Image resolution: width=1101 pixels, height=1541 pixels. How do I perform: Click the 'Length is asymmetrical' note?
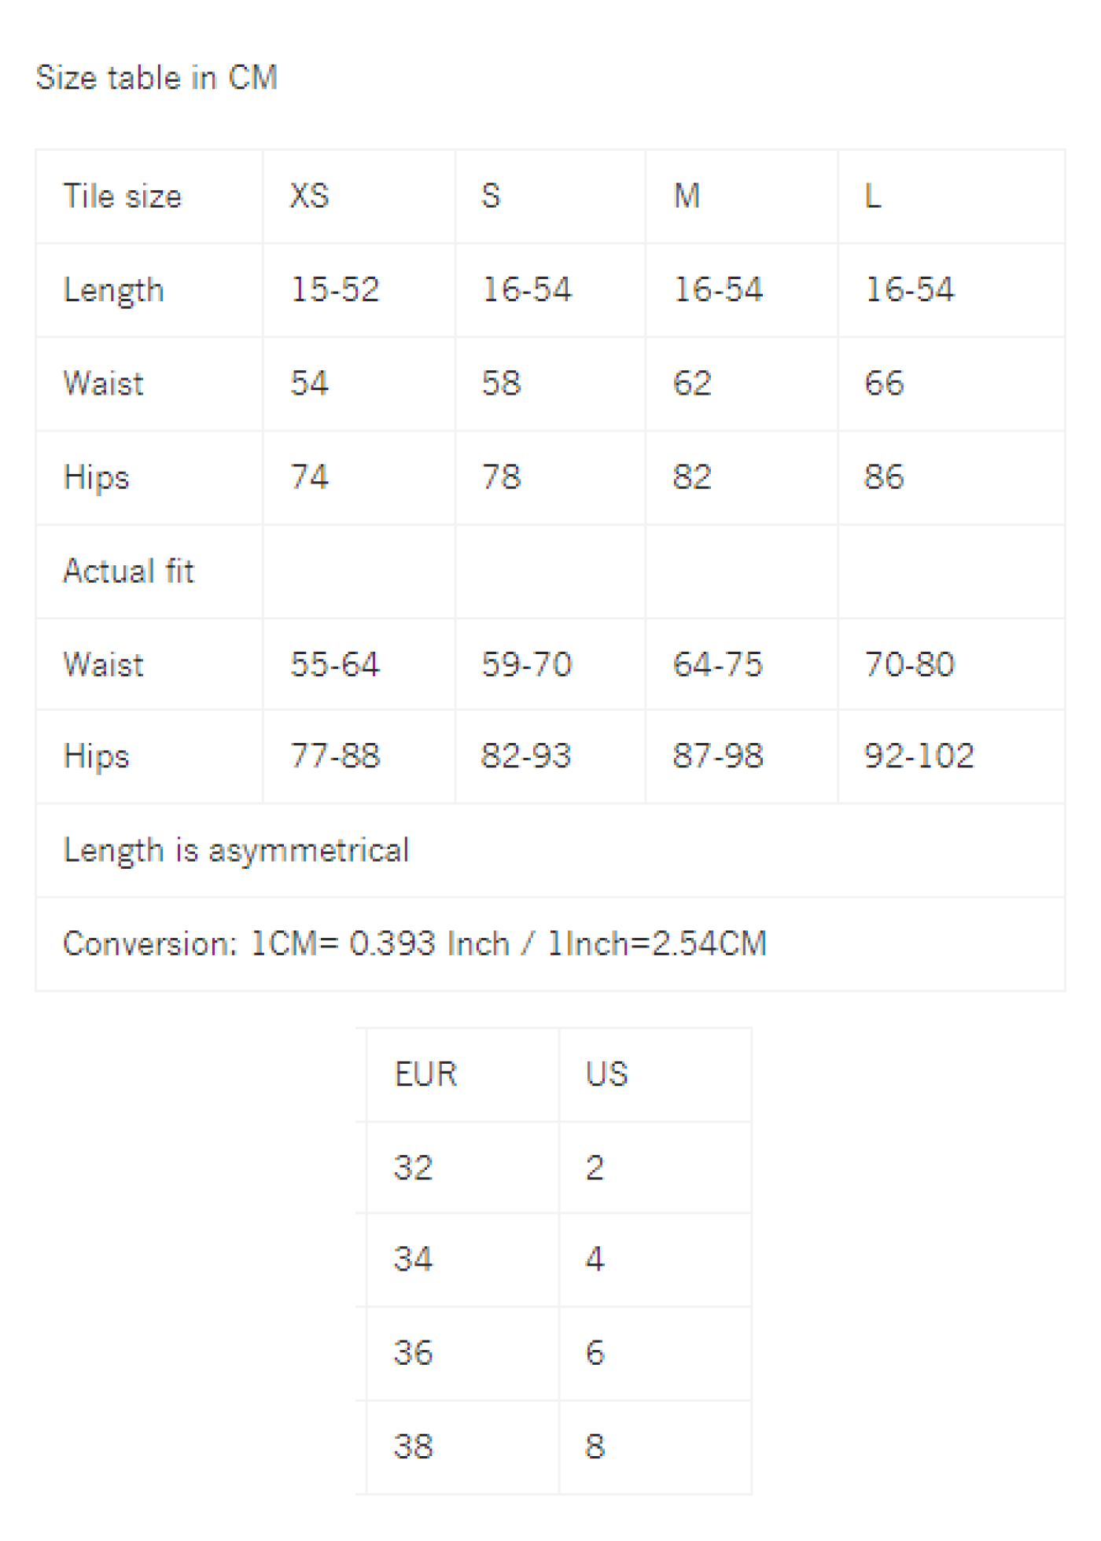237,850
